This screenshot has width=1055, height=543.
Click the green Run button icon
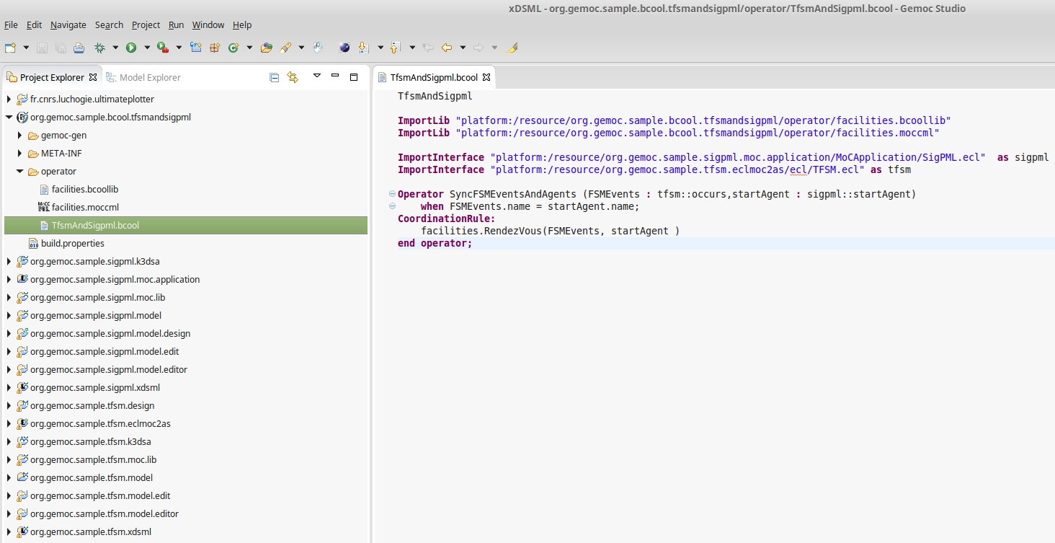point(131,48)
